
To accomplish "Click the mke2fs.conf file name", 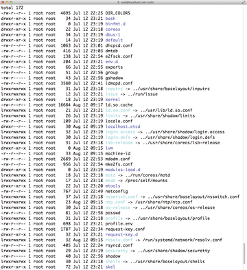I will point(119,164).
